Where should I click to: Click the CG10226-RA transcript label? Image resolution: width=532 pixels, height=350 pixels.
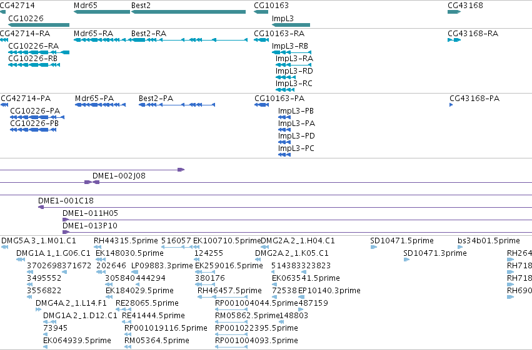coord(33,46)
